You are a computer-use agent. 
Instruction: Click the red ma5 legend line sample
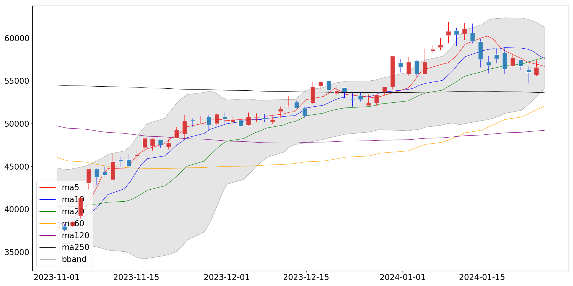[48, 188]
